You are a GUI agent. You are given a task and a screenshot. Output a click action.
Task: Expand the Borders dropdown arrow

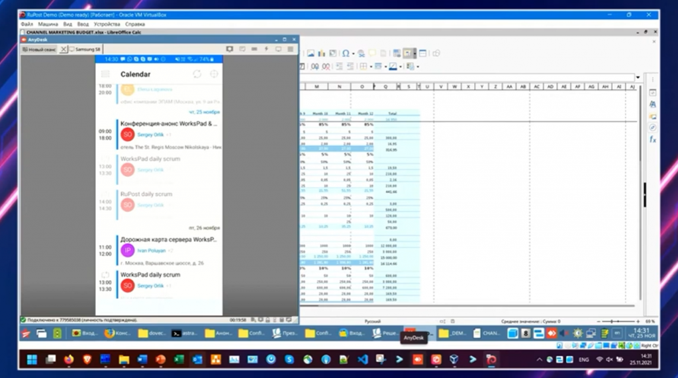point(371,67)
